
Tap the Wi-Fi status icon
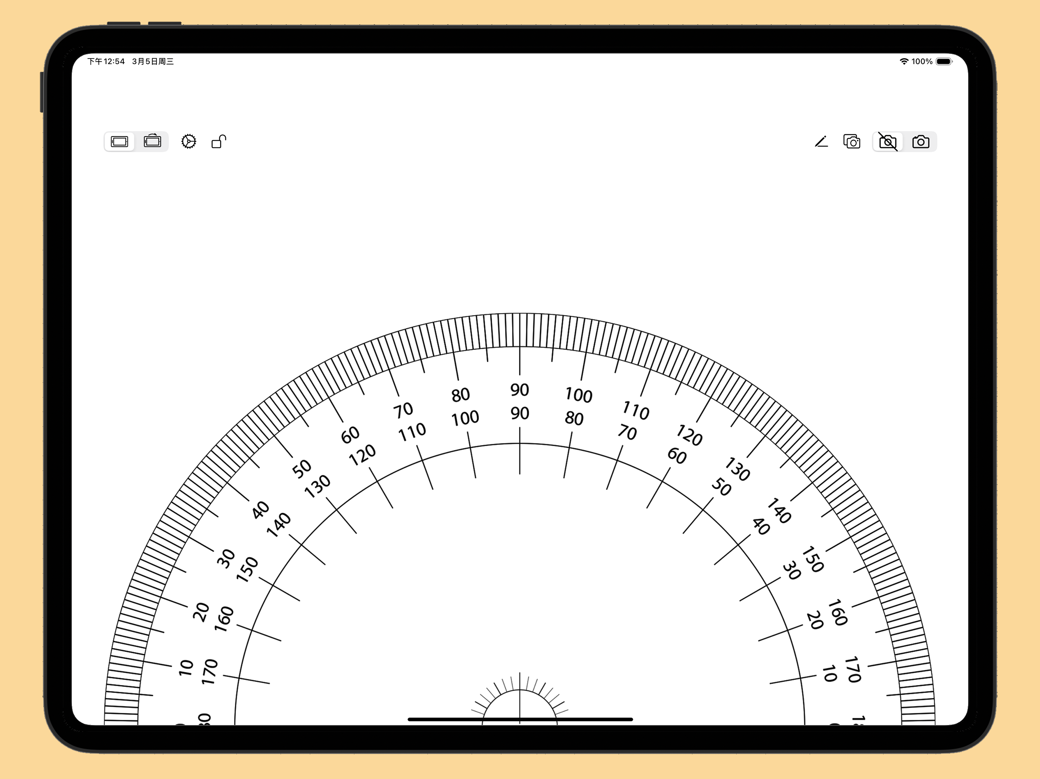click(904, 62)
